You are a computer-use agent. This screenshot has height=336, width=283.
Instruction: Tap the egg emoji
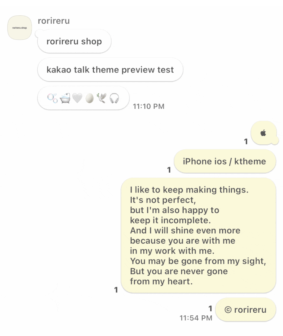click(x=90, y=99)
